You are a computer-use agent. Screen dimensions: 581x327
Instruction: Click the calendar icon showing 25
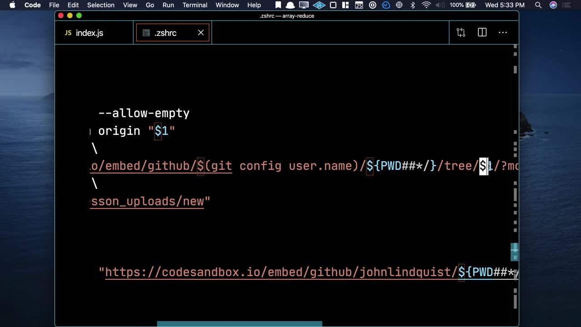pyautogui.click(x=359, y=5)
